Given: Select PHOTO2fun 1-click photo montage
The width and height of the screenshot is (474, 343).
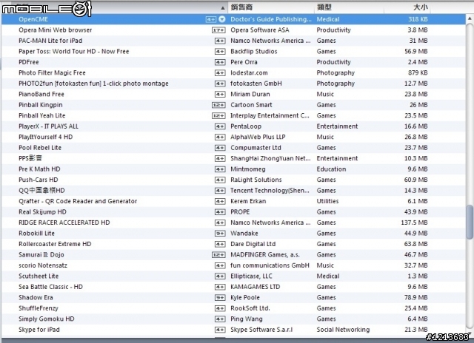Looking at the screenshot, I should click(233, 84).
